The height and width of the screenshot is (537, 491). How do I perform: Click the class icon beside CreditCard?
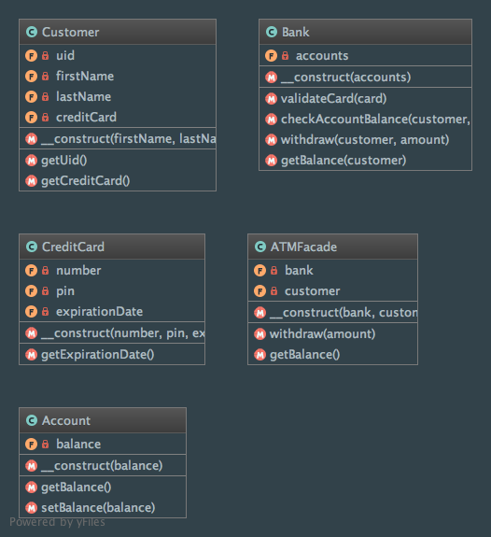point(32,247)
